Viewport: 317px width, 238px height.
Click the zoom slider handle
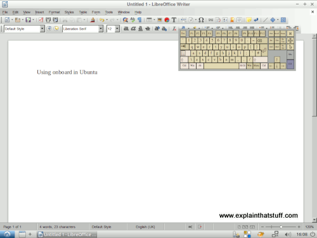point(281,227)
